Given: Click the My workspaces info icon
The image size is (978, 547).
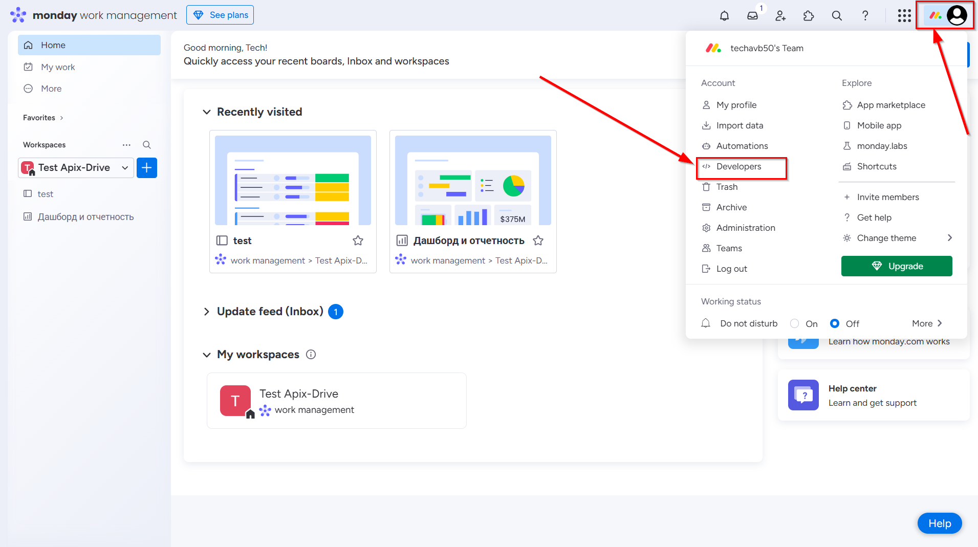Looking at the screenshot, I should [311, 354].
